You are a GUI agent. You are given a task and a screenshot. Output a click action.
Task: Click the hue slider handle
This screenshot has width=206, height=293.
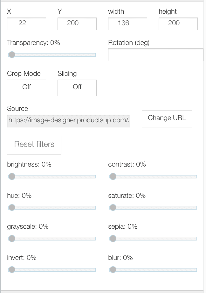(12, 208)
